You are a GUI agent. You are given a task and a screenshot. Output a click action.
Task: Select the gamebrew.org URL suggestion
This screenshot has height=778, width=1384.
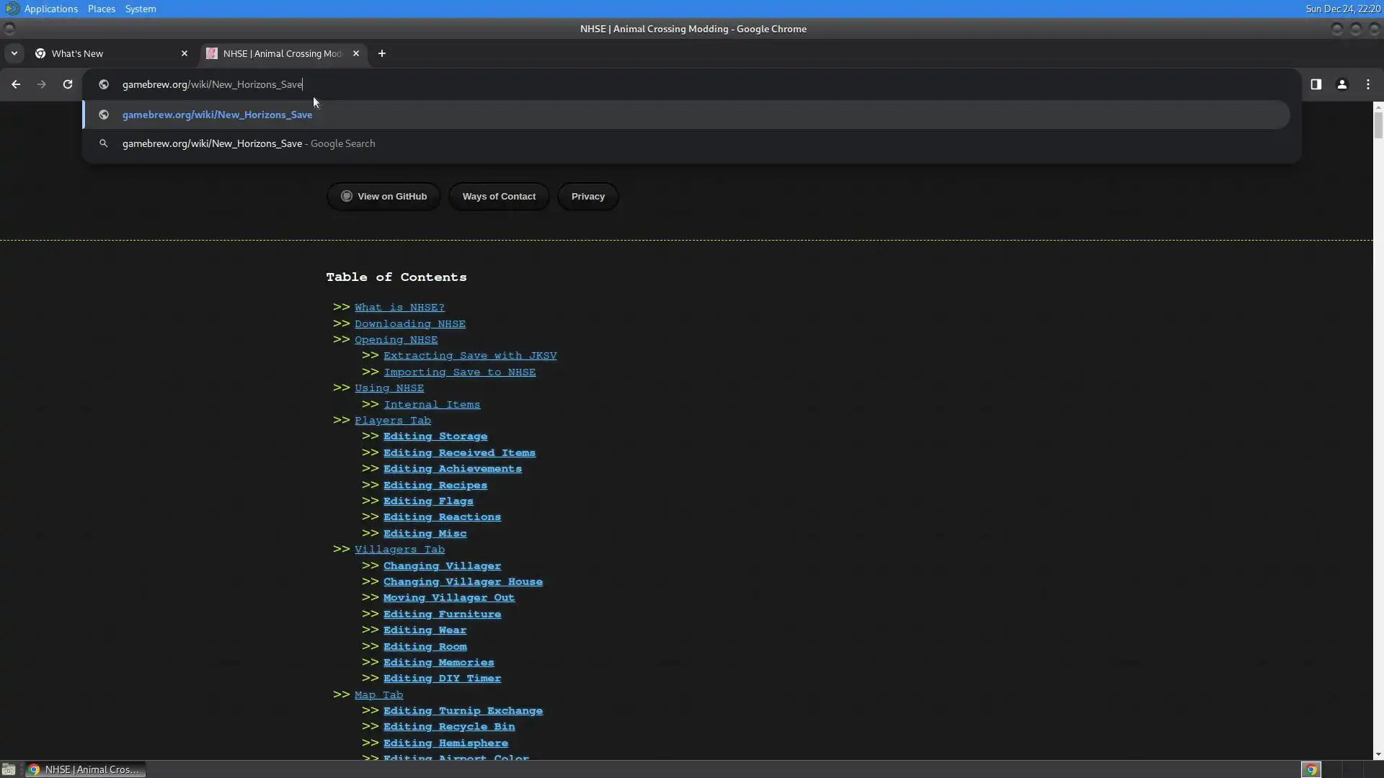(x=217, y=115)
